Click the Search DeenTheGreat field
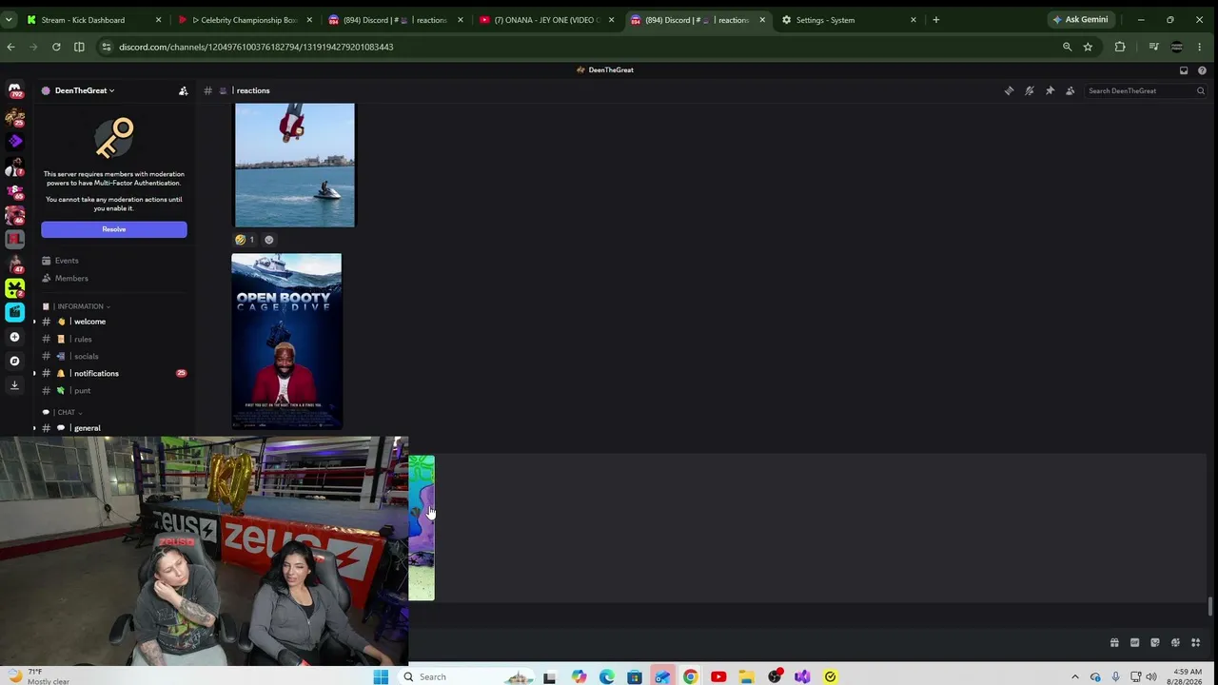1218x685 pixels. click(x=1146, y=90)
